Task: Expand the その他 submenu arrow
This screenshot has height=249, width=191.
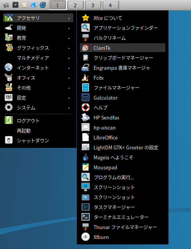Action: [69, 88]
